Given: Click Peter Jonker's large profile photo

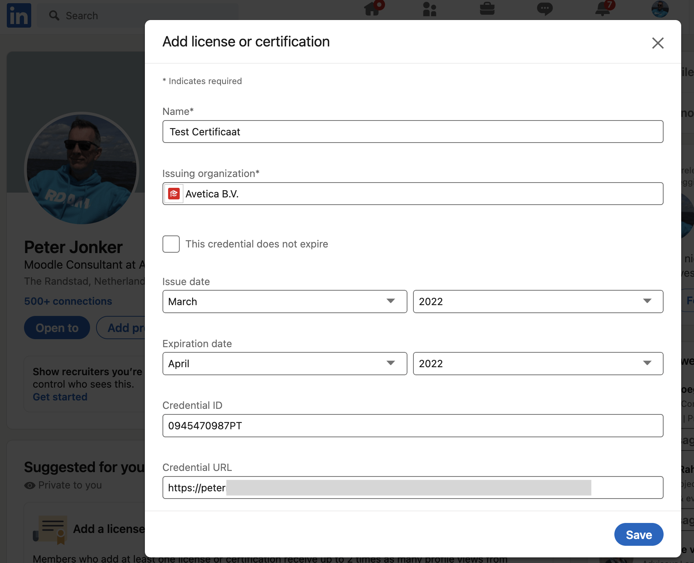Looking at the screenshot, I should (82, 168).
